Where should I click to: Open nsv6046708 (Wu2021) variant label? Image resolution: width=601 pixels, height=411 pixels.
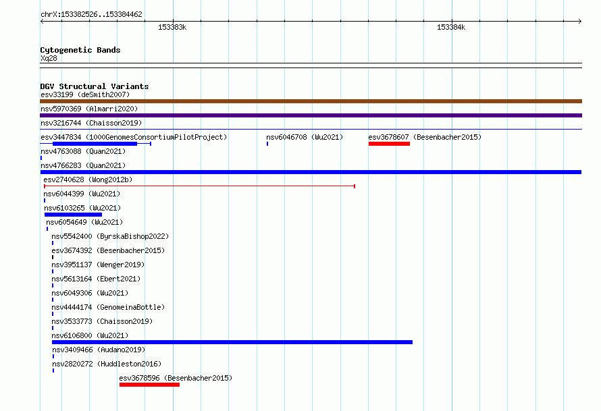coord(305,137)
